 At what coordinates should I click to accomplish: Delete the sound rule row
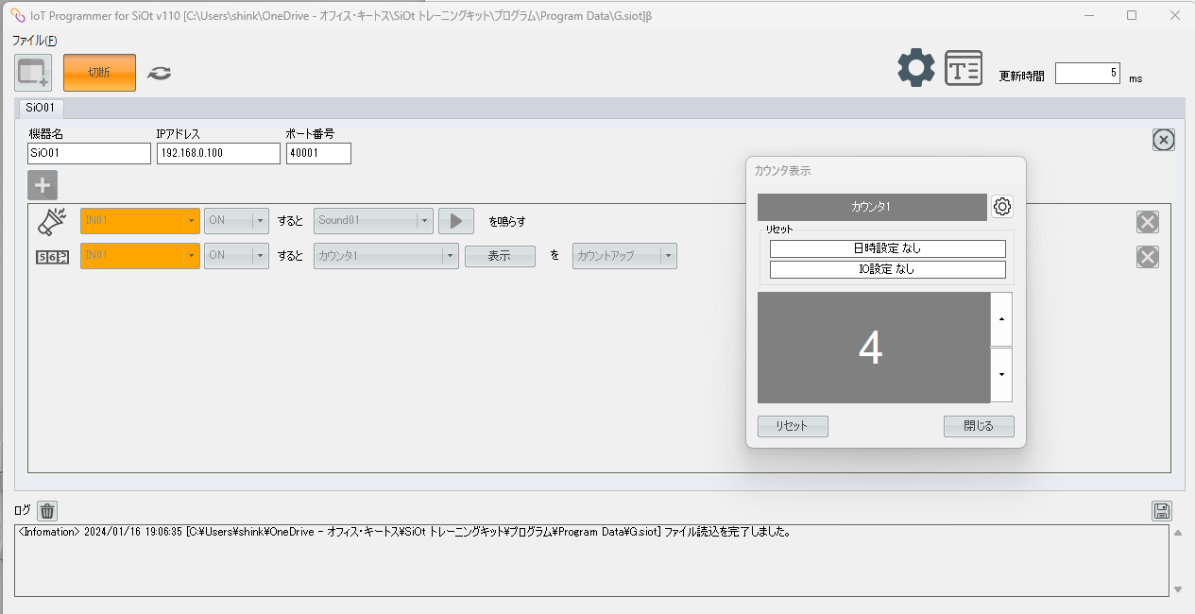[x=1147, y=222]
